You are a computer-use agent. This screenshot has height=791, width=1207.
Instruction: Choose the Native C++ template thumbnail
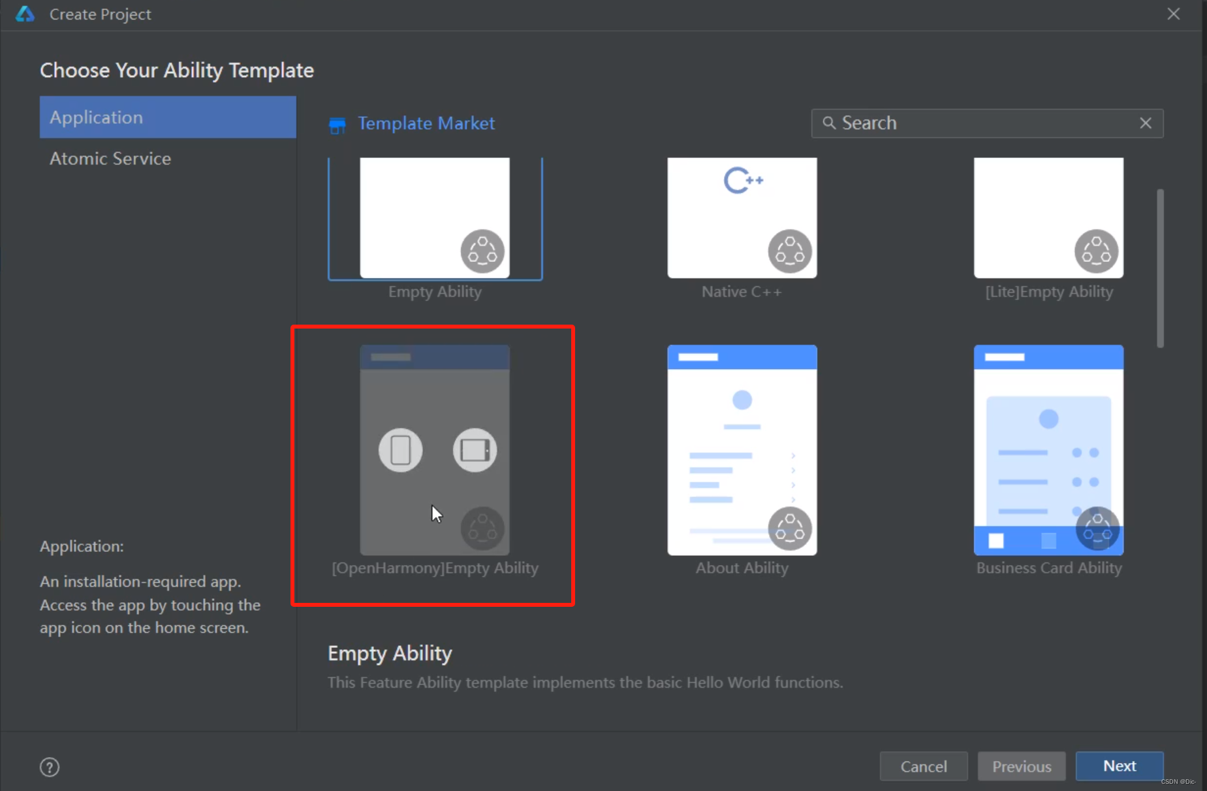point(742,218)
